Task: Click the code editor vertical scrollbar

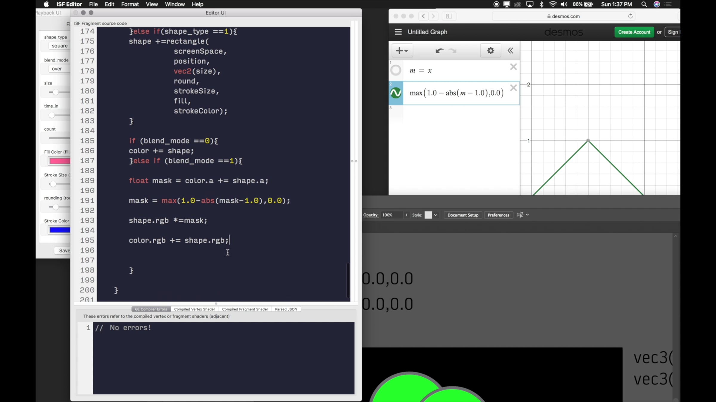Action: pos(348,280)
